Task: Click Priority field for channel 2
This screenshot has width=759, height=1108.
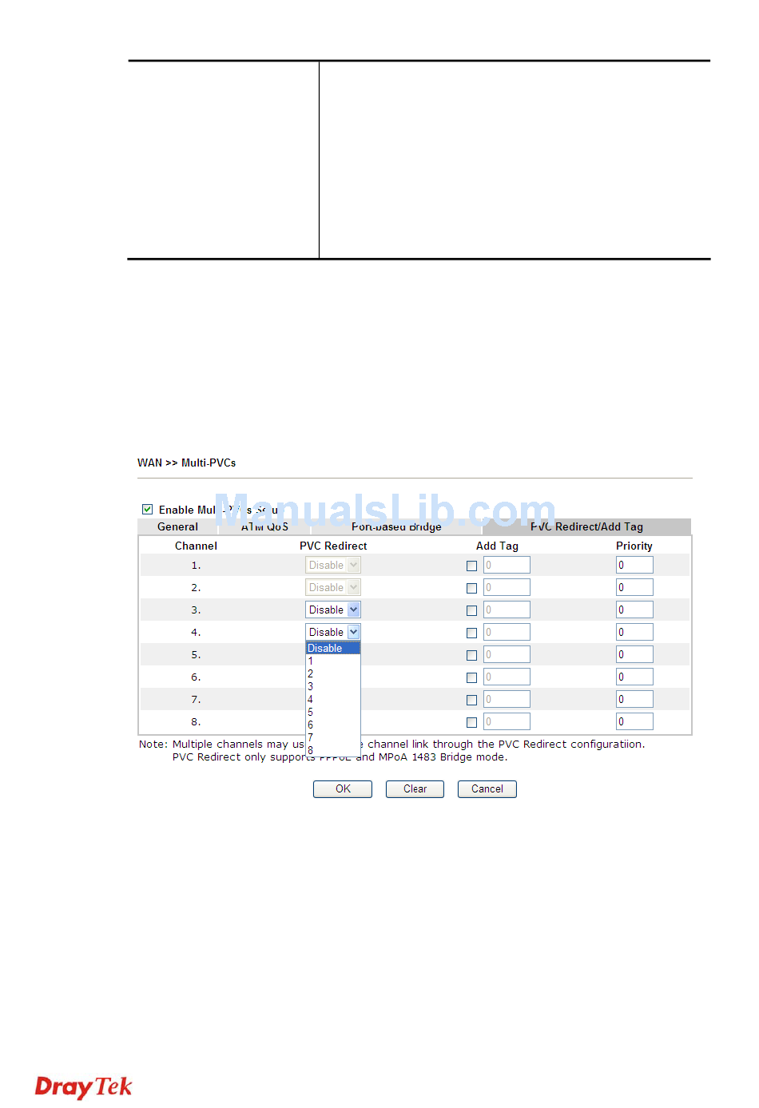Action: [634, 587]
